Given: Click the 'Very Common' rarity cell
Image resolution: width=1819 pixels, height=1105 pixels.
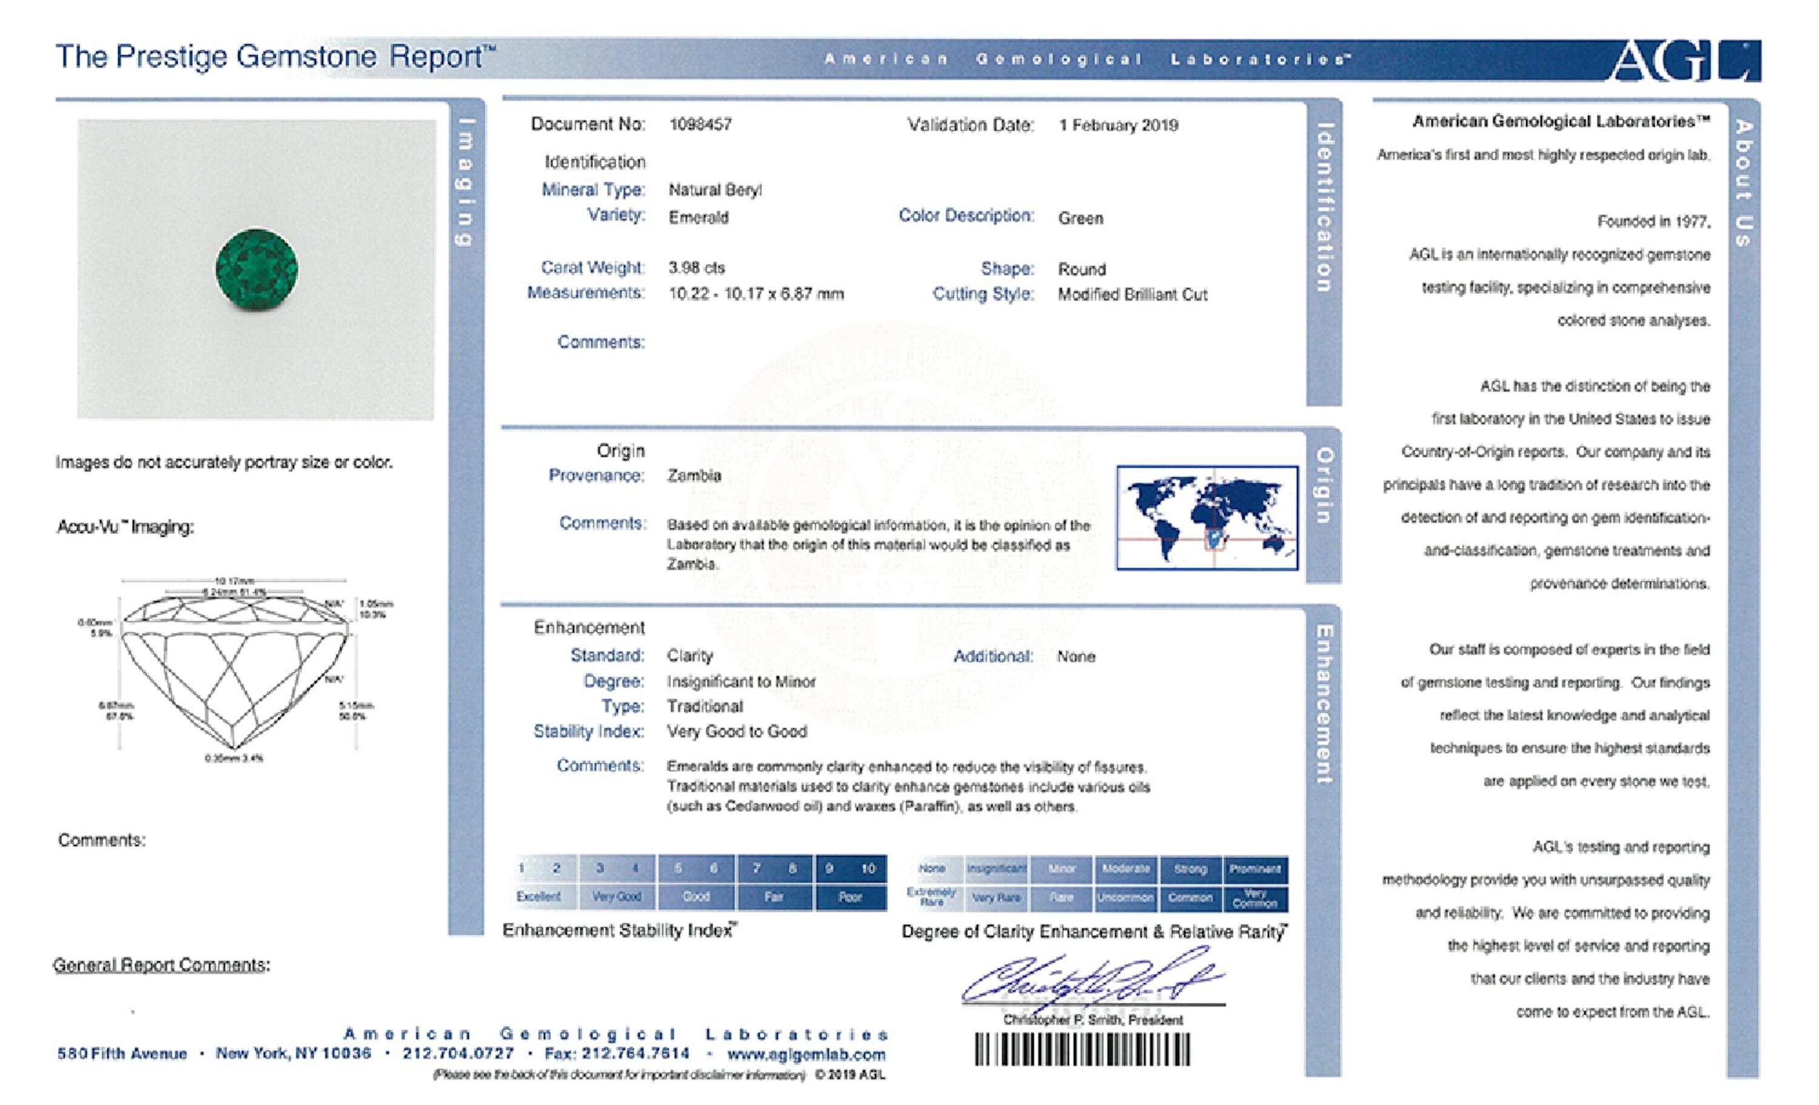Looking at the screenshot, I should point(1255,898).
